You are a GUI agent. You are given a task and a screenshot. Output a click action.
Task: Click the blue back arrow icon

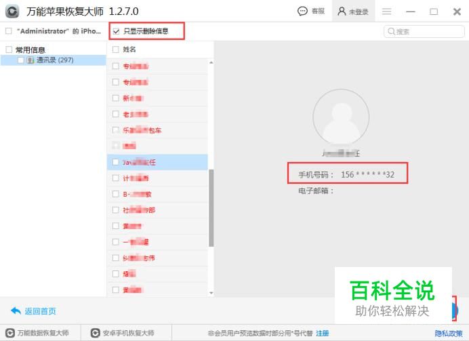pos(16,310)
